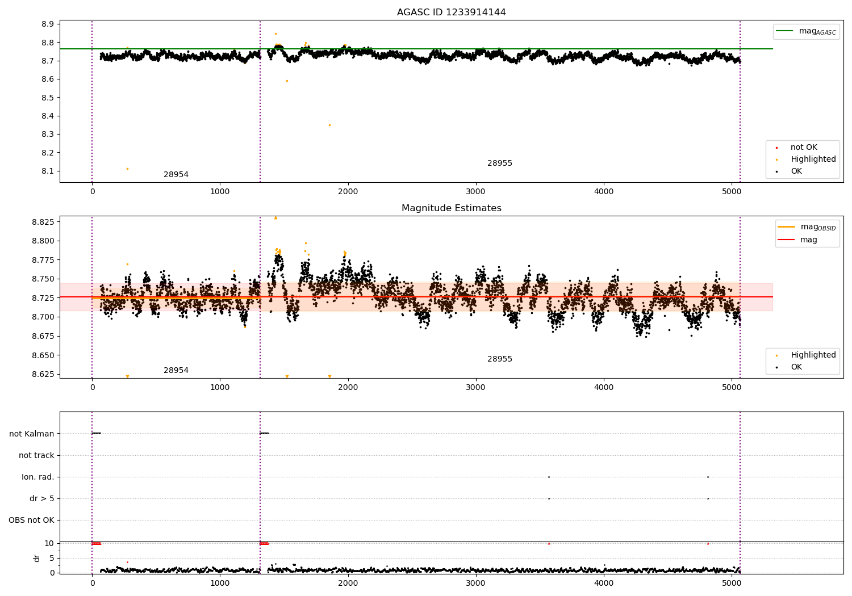Viewport: 852px width, 596px height.
Task: Click the 'Magnitude Estimates' subplot title
Action: [x=451, y=208]
